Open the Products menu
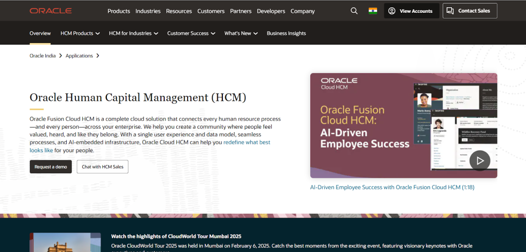This screenshot has height=252, width=526. tap(119, 11)
